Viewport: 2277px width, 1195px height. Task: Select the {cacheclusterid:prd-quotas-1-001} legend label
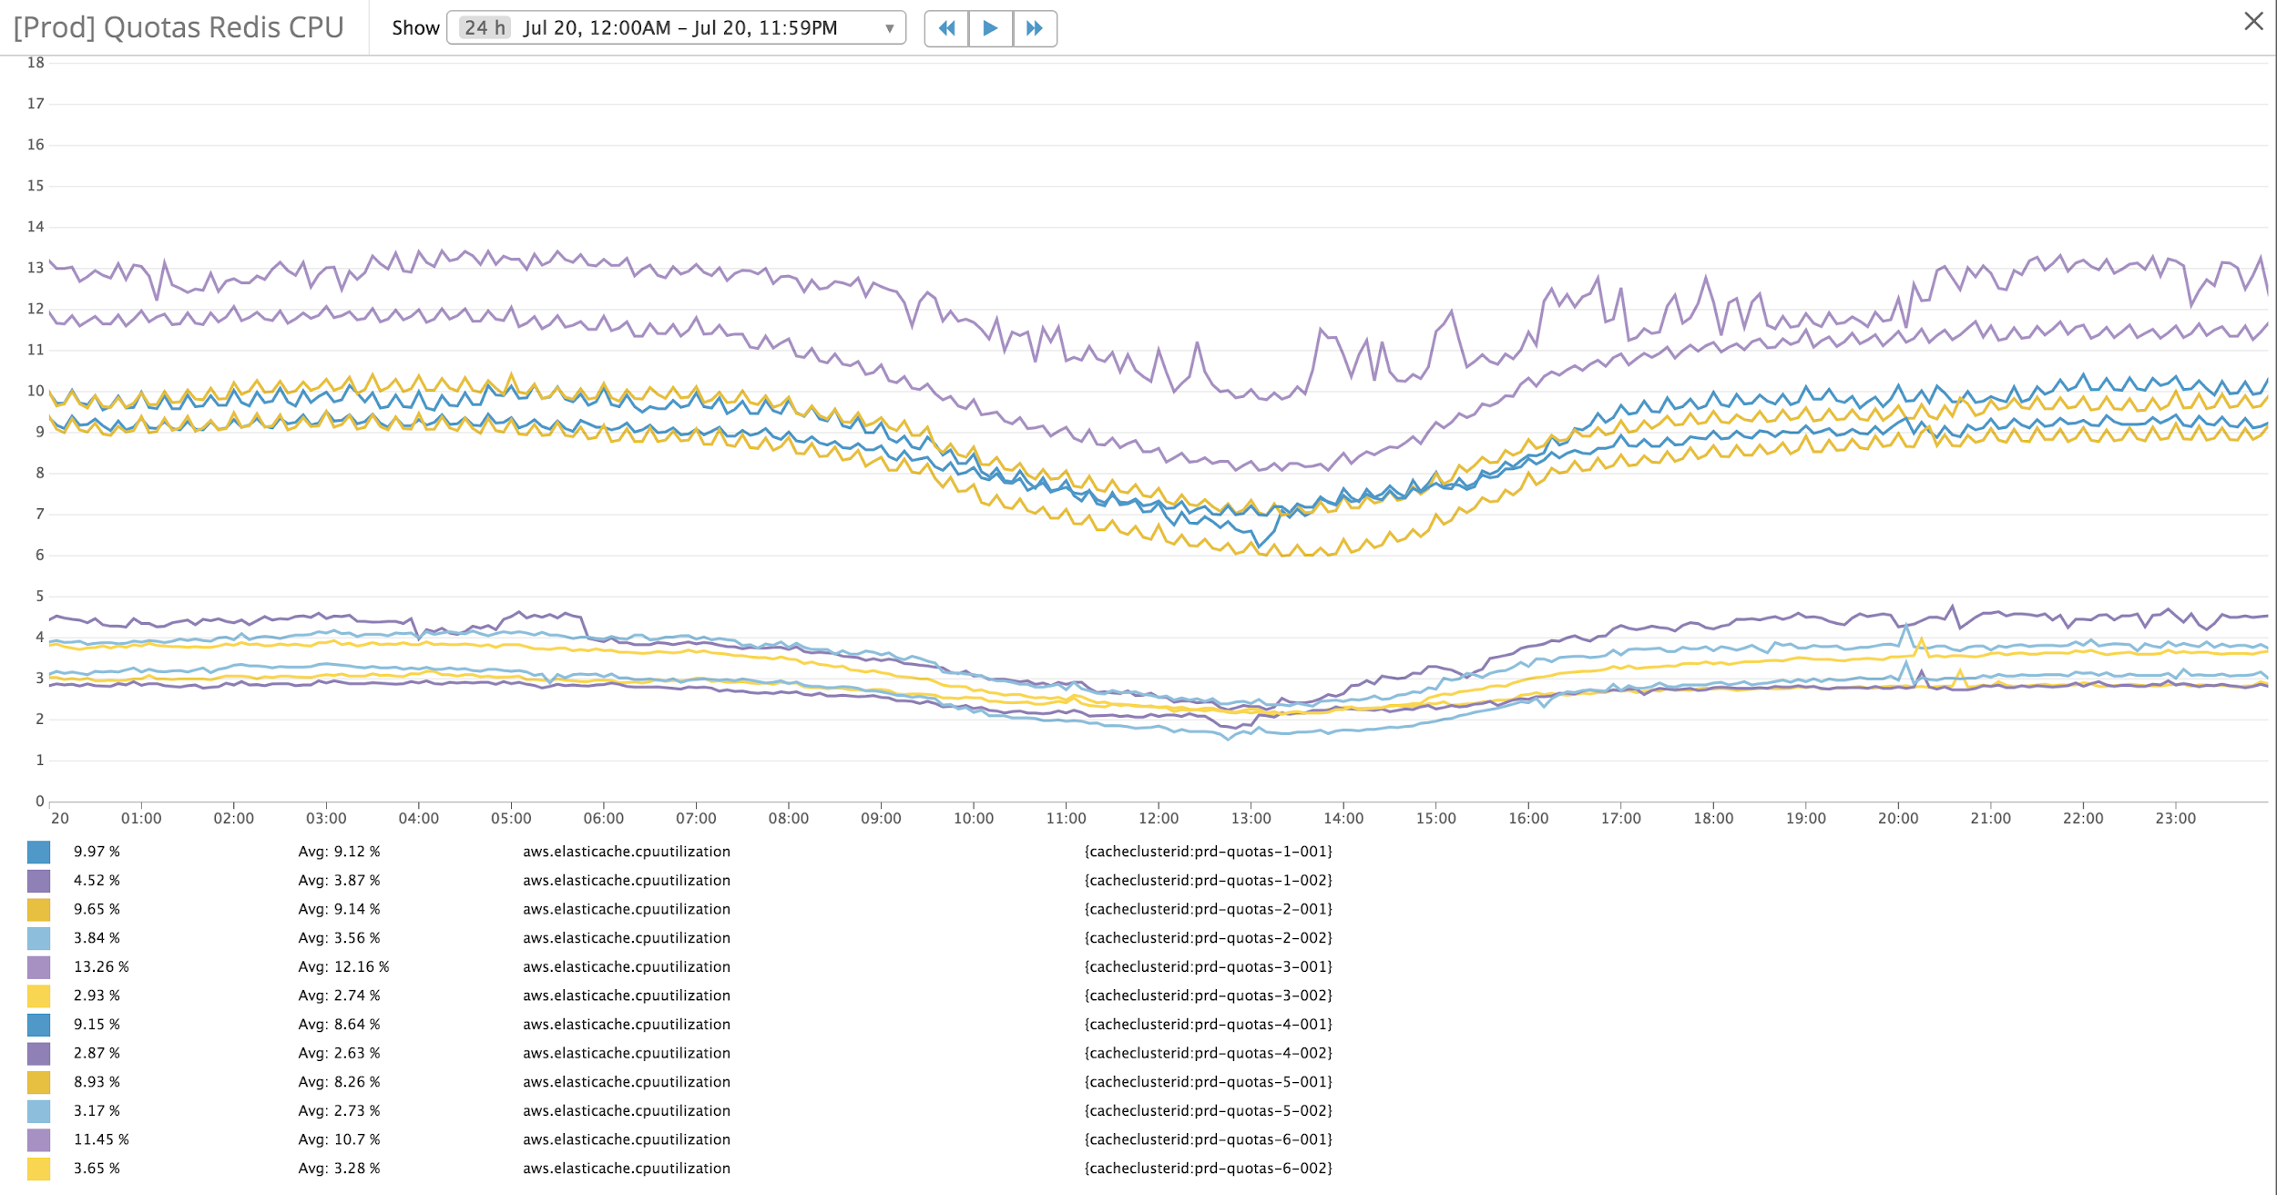[x=1208, y=852]
